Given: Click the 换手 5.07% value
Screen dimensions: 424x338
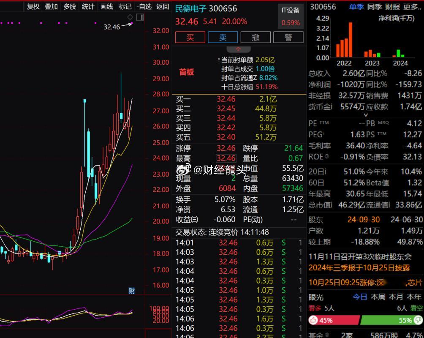Looking at the screenshot, I should 225,200.
